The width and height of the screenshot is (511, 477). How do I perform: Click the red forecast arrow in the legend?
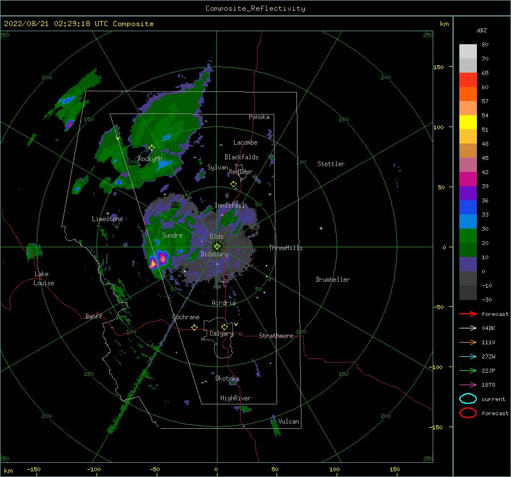pyautogui.click(x=468, y=314)
